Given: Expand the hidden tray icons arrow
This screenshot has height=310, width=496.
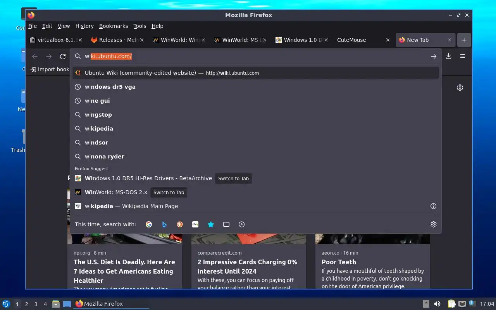Looking at the screenshot, I should pyautogui.click(x=426, y=304).
